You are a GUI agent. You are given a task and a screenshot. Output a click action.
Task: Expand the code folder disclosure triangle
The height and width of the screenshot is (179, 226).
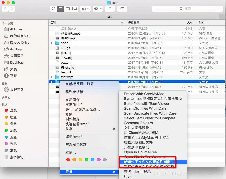pyautogui.click(x=52, y=43)
